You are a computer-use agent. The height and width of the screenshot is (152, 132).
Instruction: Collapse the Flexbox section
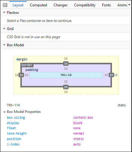[4, 13]
